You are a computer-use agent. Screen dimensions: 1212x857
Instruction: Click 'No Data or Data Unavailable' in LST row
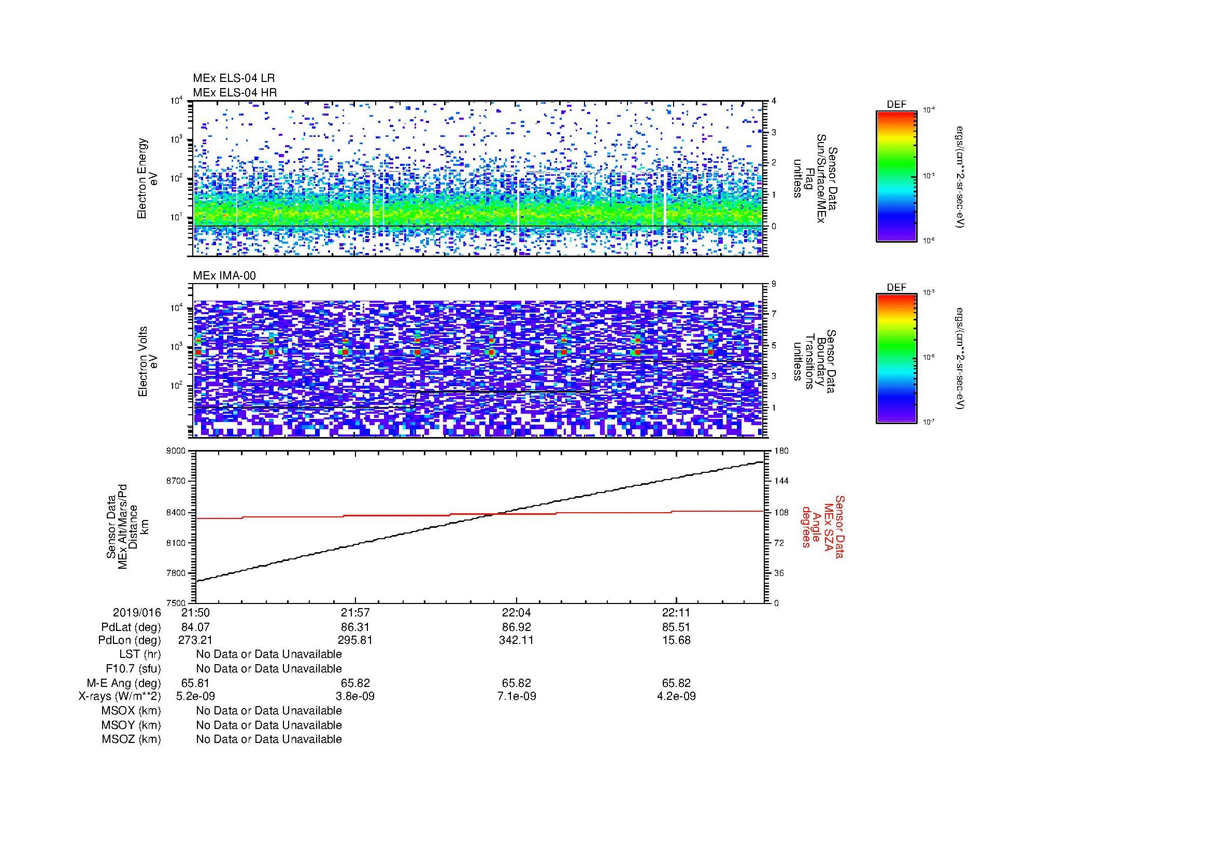tap(269, 654)
